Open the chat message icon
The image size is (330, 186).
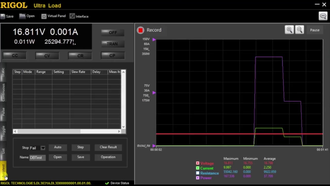click(x=323, y=16)
